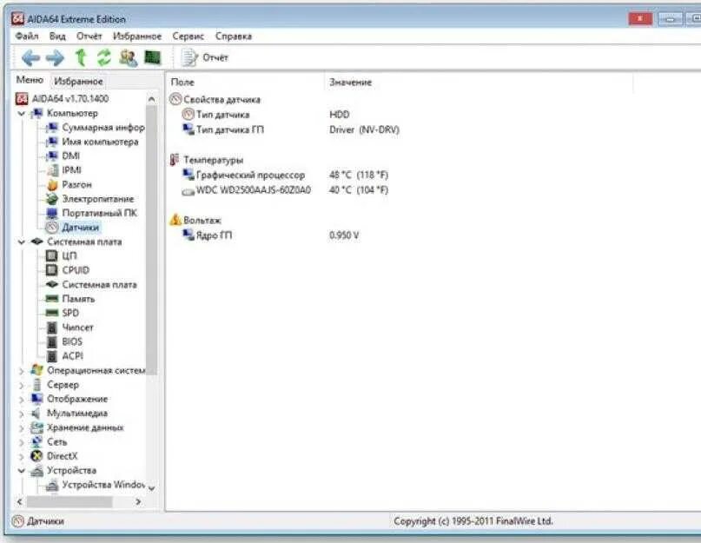Open the Отчёт menu in menu bar
Viewport: 701px width, 543px height.
pyautogui.click(x=89, y=36)
